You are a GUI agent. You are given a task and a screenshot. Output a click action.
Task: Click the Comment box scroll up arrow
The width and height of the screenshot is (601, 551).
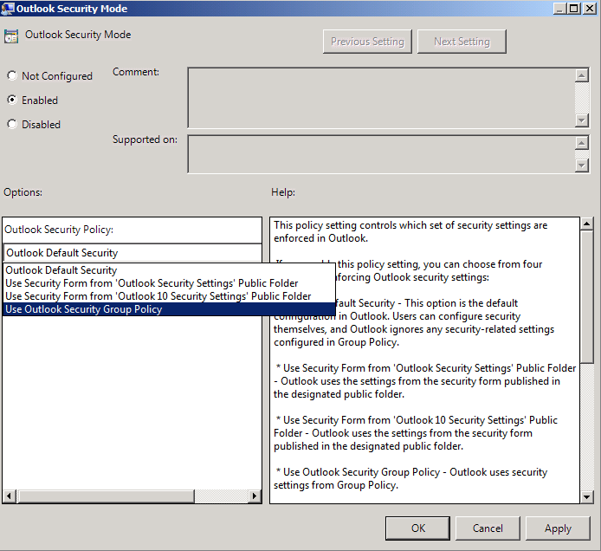click(x=582, y=75)
